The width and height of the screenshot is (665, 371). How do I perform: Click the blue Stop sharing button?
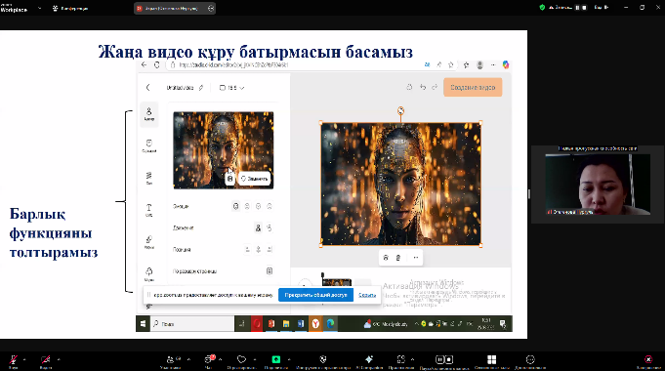[316, 295]
